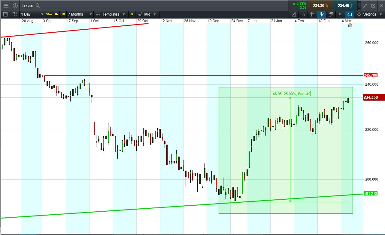Click the circled number 1 icon
This screenshot has height=235, width=385.
[x=15, y=5]
